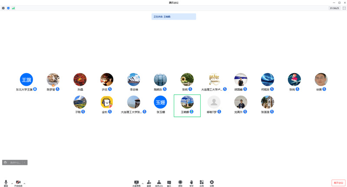Enter full screen with top-right icon

pos(344,8)
